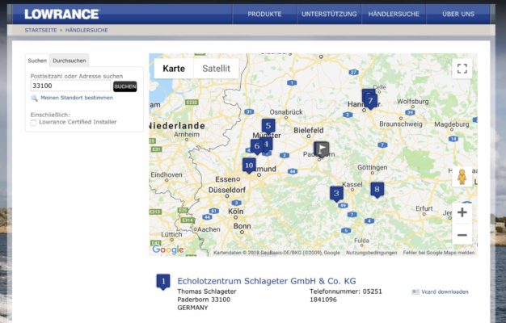Click the name Thomas Schlageter
The width and height of the screenshot is (506, 323).
coord(207,292)
